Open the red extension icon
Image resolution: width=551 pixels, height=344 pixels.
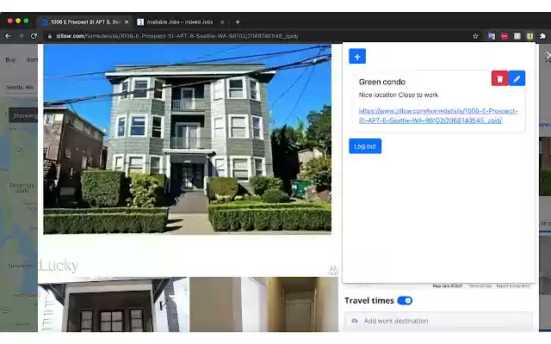pyautogui.click(x=505, y=36)
